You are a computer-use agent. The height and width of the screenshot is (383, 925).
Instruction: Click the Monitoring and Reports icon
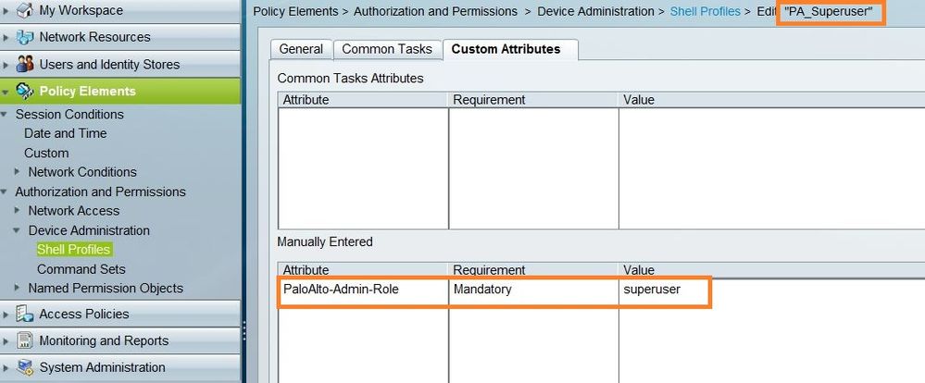pos(25,340)
